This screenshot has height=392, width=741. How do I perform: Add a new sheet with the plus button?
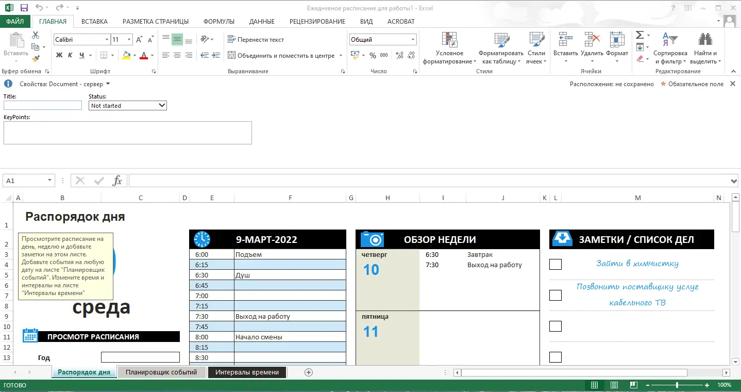[x=308, y=371]
